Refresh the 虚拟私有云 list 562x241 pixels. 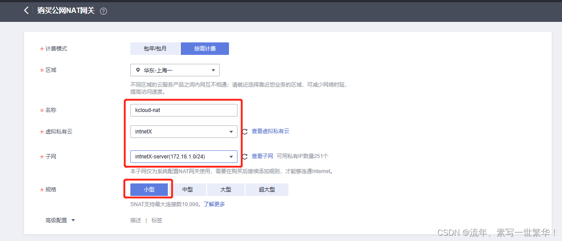244,132
